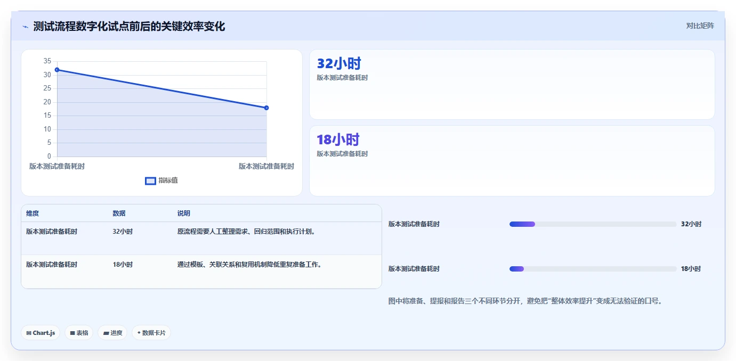Click the 18小时 value beside the progress bar
736x361 pixels.
click(x=691, y=269)
